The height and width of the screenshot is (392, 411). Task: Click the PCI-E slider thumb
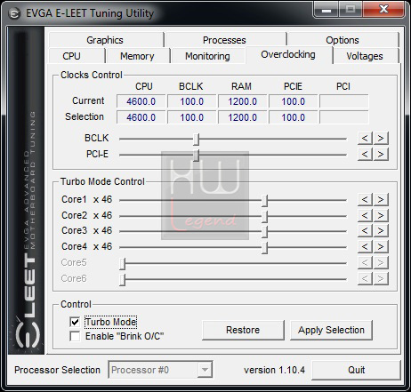(196, 155)
